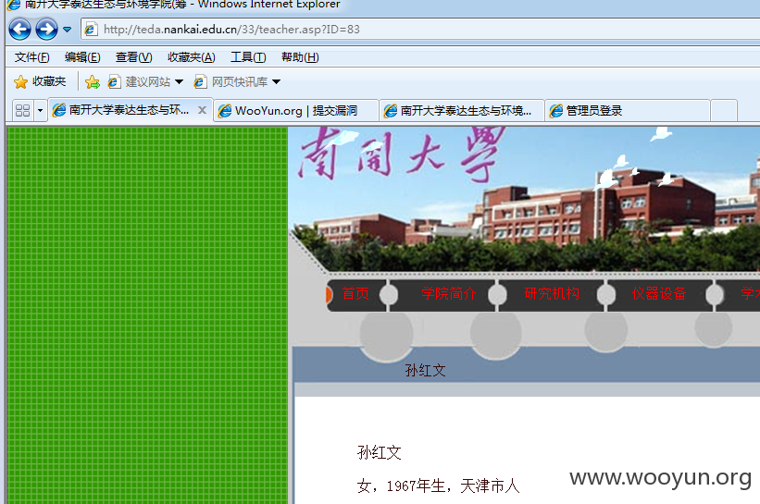The image size is (760, 504).
Task: Click 学院简介 navigation link
Action: pos(449,293)
